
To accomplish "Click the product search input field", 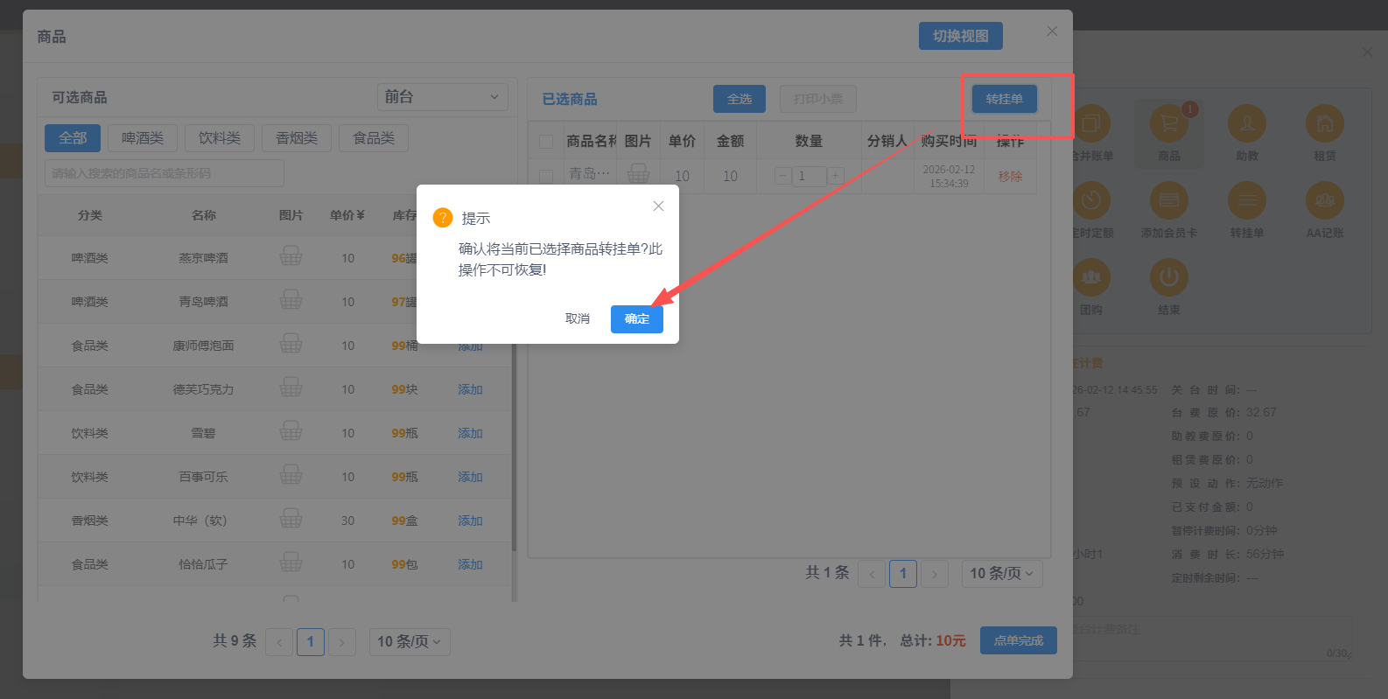I will [165, 173].
